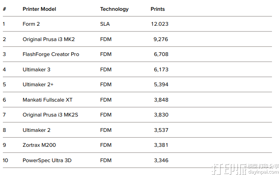Select Mankati Fullscale XT entry

(48, 100)
